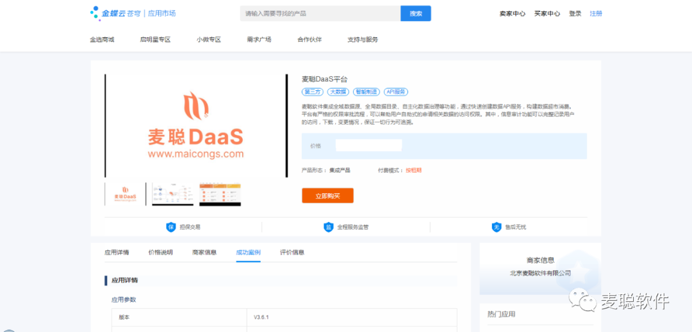Click the 搜索 search button

pyautogui.click(x=416, y=13)
